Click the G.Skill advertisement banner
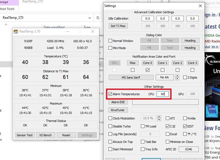 [212, 86]
